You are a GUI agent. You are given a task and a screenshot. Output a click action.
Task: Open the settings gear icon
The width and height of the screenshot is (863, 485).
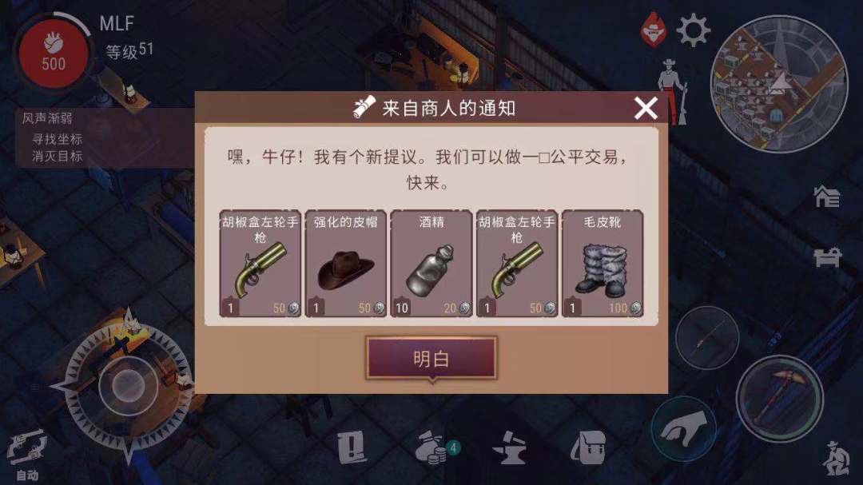[x=693, y=30]
